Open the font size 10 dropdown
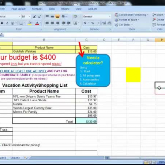 pyautogui.click(x=29, y=16)
